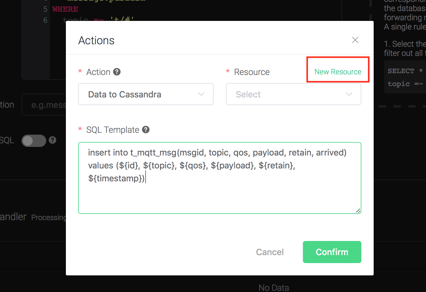Viewport: 426px width, 292px height.
Task: Toggle the SQL switch behind the dialog
Action: 34,141
